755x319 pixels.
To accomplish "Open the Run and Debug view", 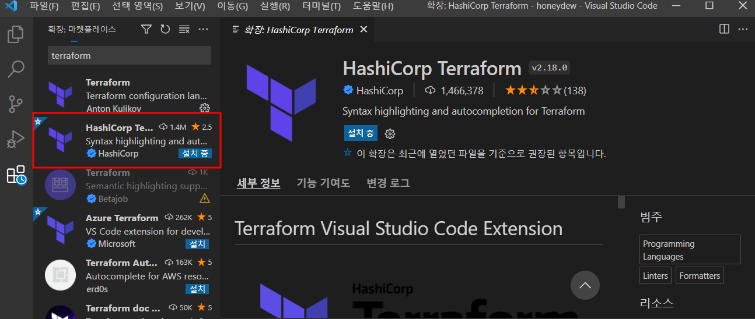I will [16, 139].
